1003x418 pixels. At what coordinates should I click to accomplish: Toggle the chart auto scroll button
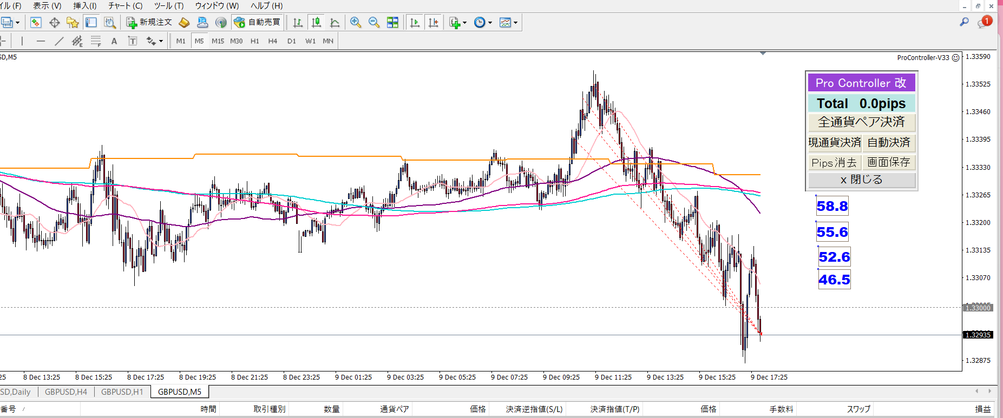(415, 22)
